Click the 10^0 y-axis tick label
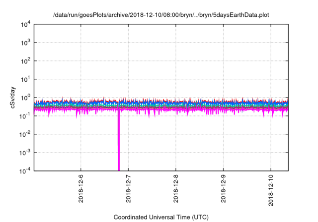318x222 pixels. (25, 98)
